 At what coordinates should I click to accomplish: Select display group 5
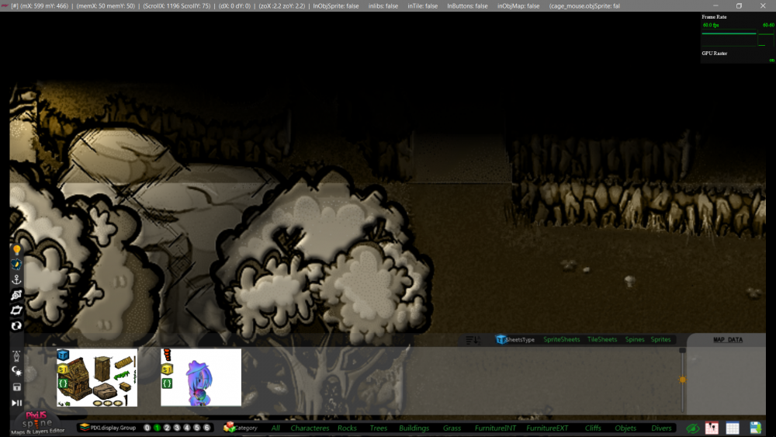coord(196,428)
